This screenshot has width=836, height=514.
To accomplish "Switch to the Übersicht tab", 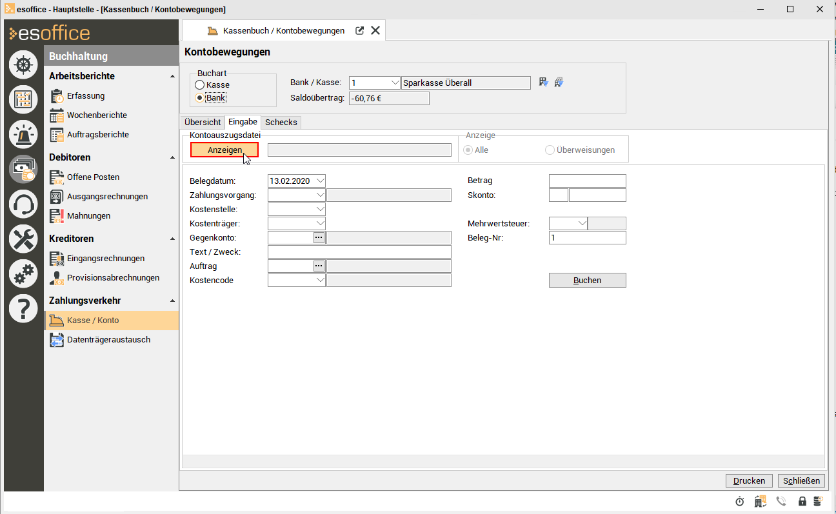I will [203, 123].
